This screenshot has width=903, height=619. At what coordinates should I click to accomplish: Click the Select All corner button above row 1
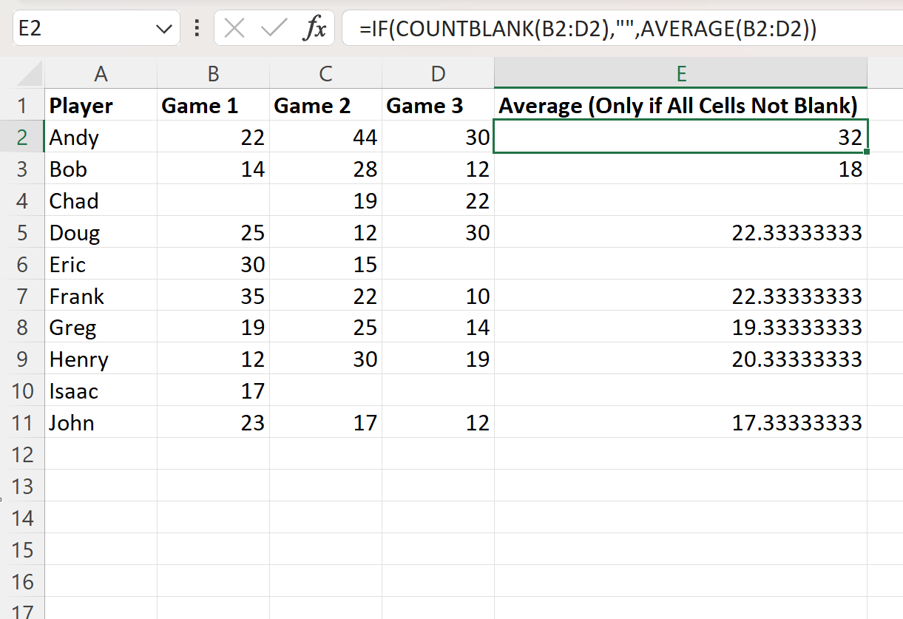click(27, 74)
